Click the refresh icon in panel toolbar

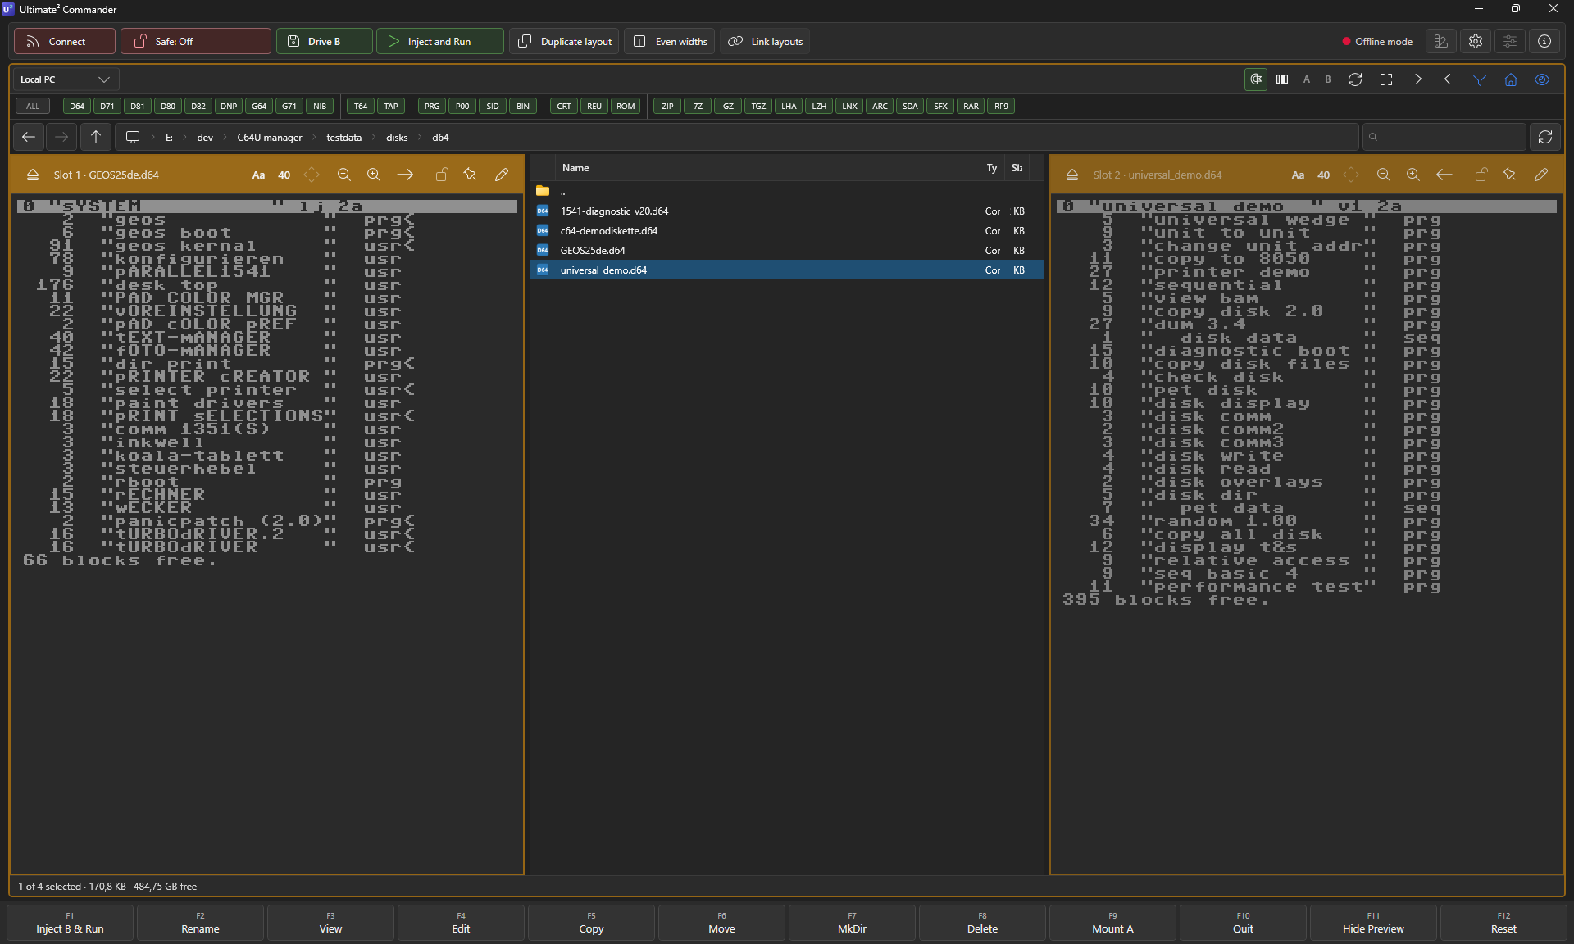point(1355,79)
